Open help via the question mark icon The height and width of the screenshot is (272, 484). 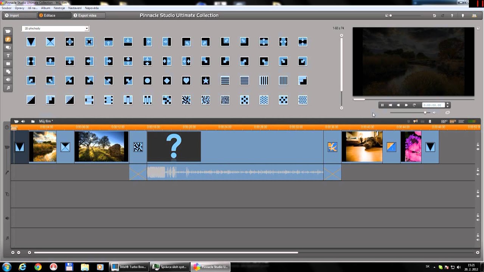[452, 15]
